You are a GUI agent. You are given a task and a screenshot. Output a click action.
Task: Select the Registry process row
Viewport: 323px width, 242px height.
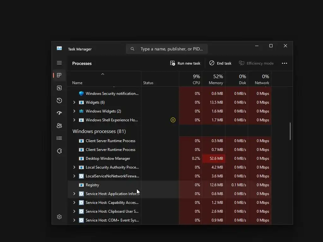click(x=169, y=185)
